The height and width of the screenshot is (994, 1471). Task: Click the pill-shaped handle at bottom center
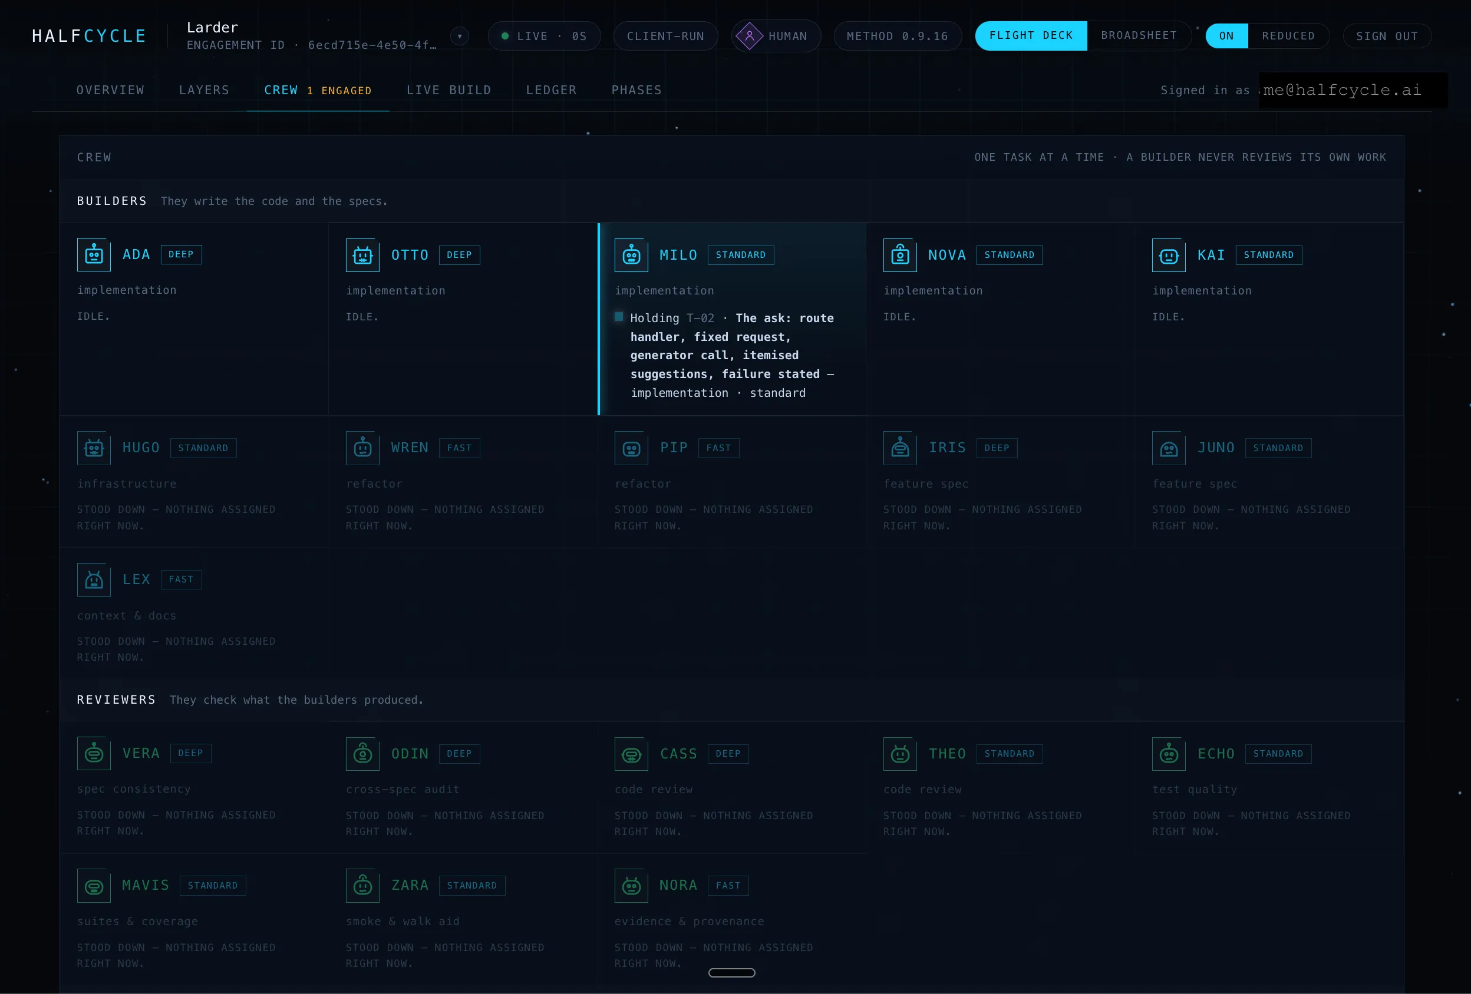click(x=732, y=972)
